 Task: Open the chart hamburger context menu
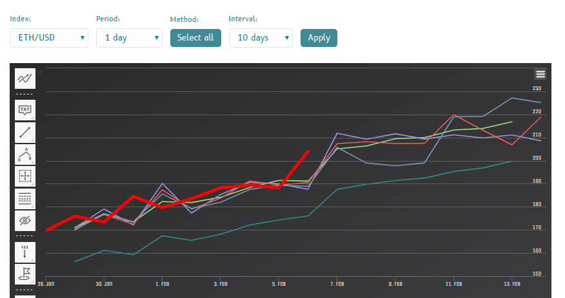click(x=540, y=74)
